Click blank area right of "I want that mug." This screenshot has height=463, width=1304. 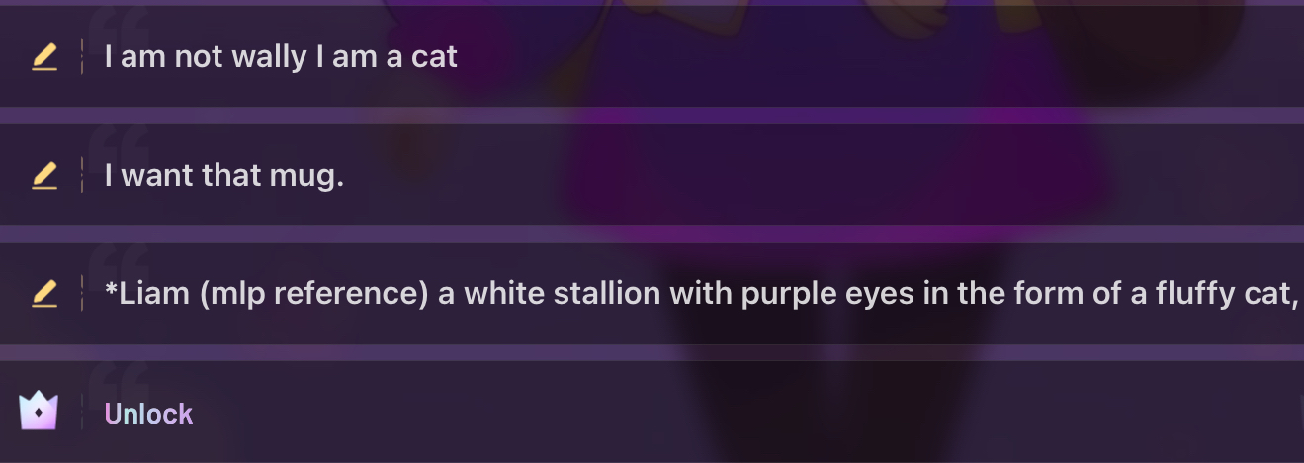(791, 177)
